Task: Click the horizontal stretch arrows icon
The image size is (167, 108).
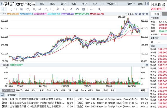Action: 91,9
